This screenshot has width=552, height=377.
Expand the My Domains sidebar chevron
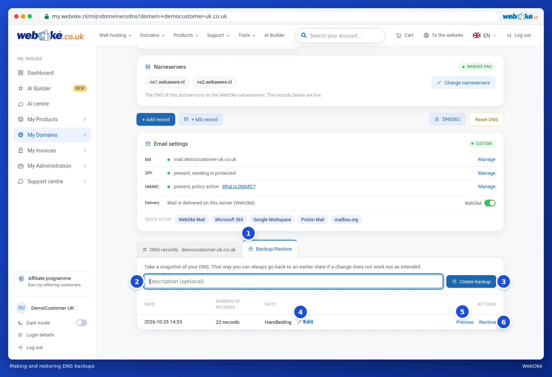pyautogui.click(x=85, y=135)
